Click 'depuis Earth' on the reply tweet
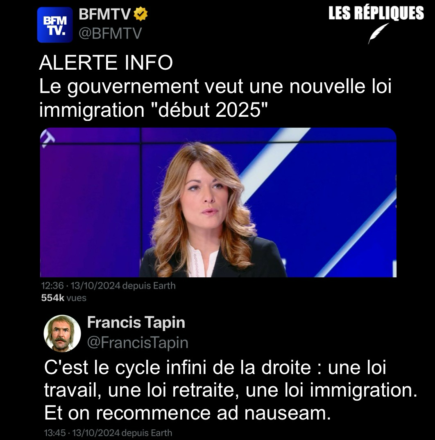 (147, 433)
